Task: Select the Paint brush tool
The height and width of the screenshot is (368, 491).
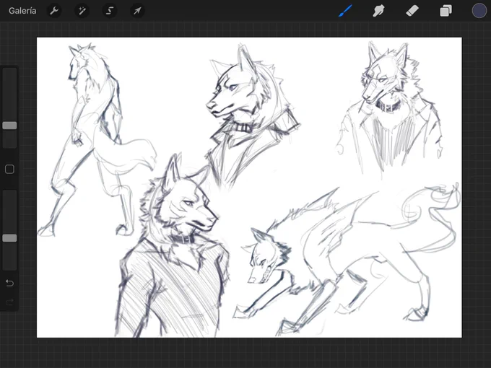Action: (345, 11)
